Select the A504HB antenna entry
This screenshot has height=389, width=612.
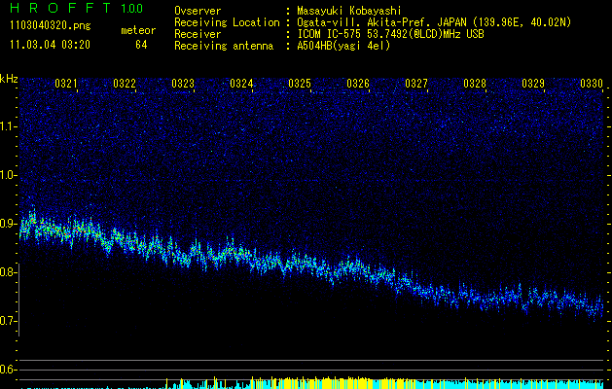[342, 46]
